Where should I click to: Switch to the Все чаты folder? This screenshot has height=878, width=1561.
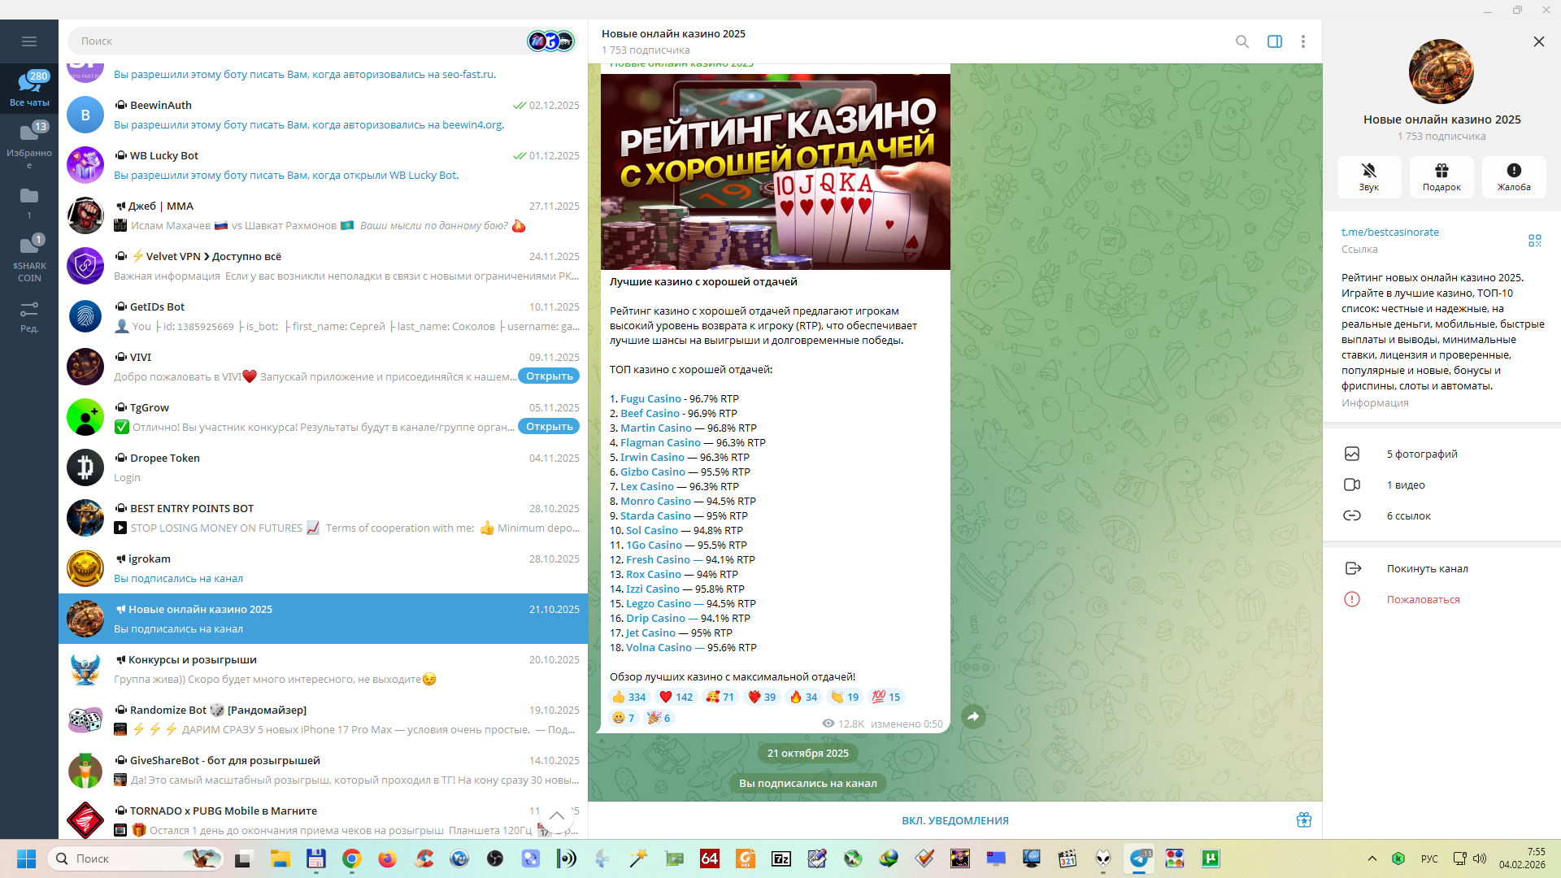pos(29,88)
